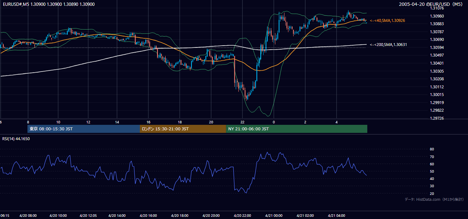
Task: Select the 40 SMA label reading 1.30926
Action: pos(387,20)
